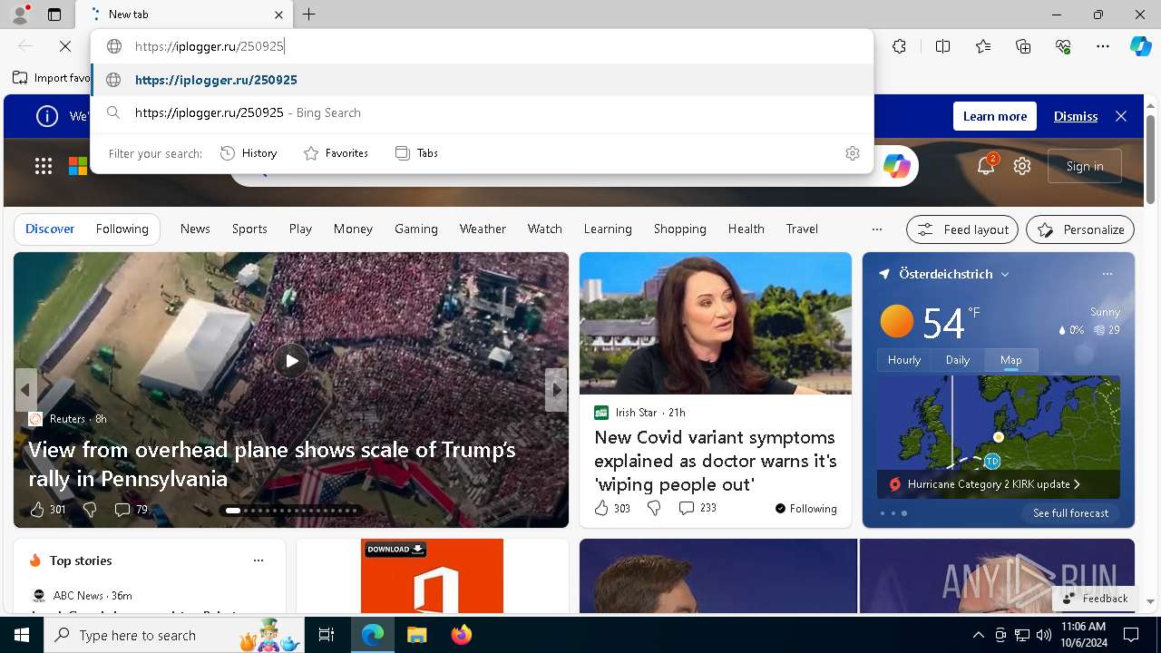Open Browser essentials heart icon
1161x653 pixels.
click(x=1063, y=46)
